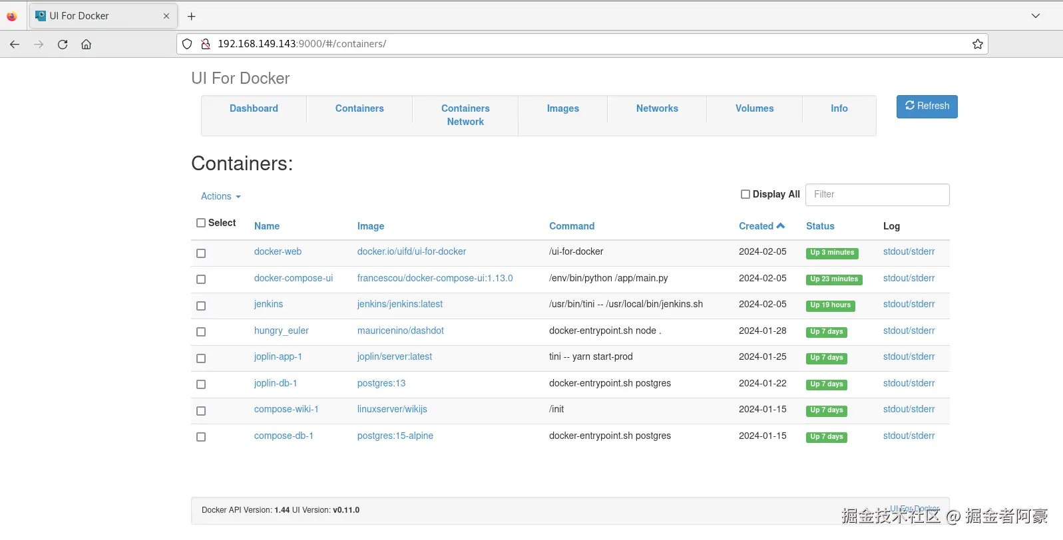This screenshot has height=540, width=1063.
Task: Sort by the Status column header
Action: tap(820, 226)
